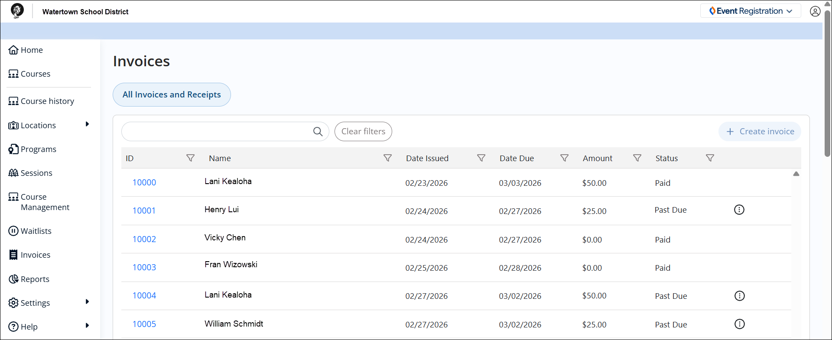
Task: Open invoice 10000 link
Action: (x=144, y=182)
